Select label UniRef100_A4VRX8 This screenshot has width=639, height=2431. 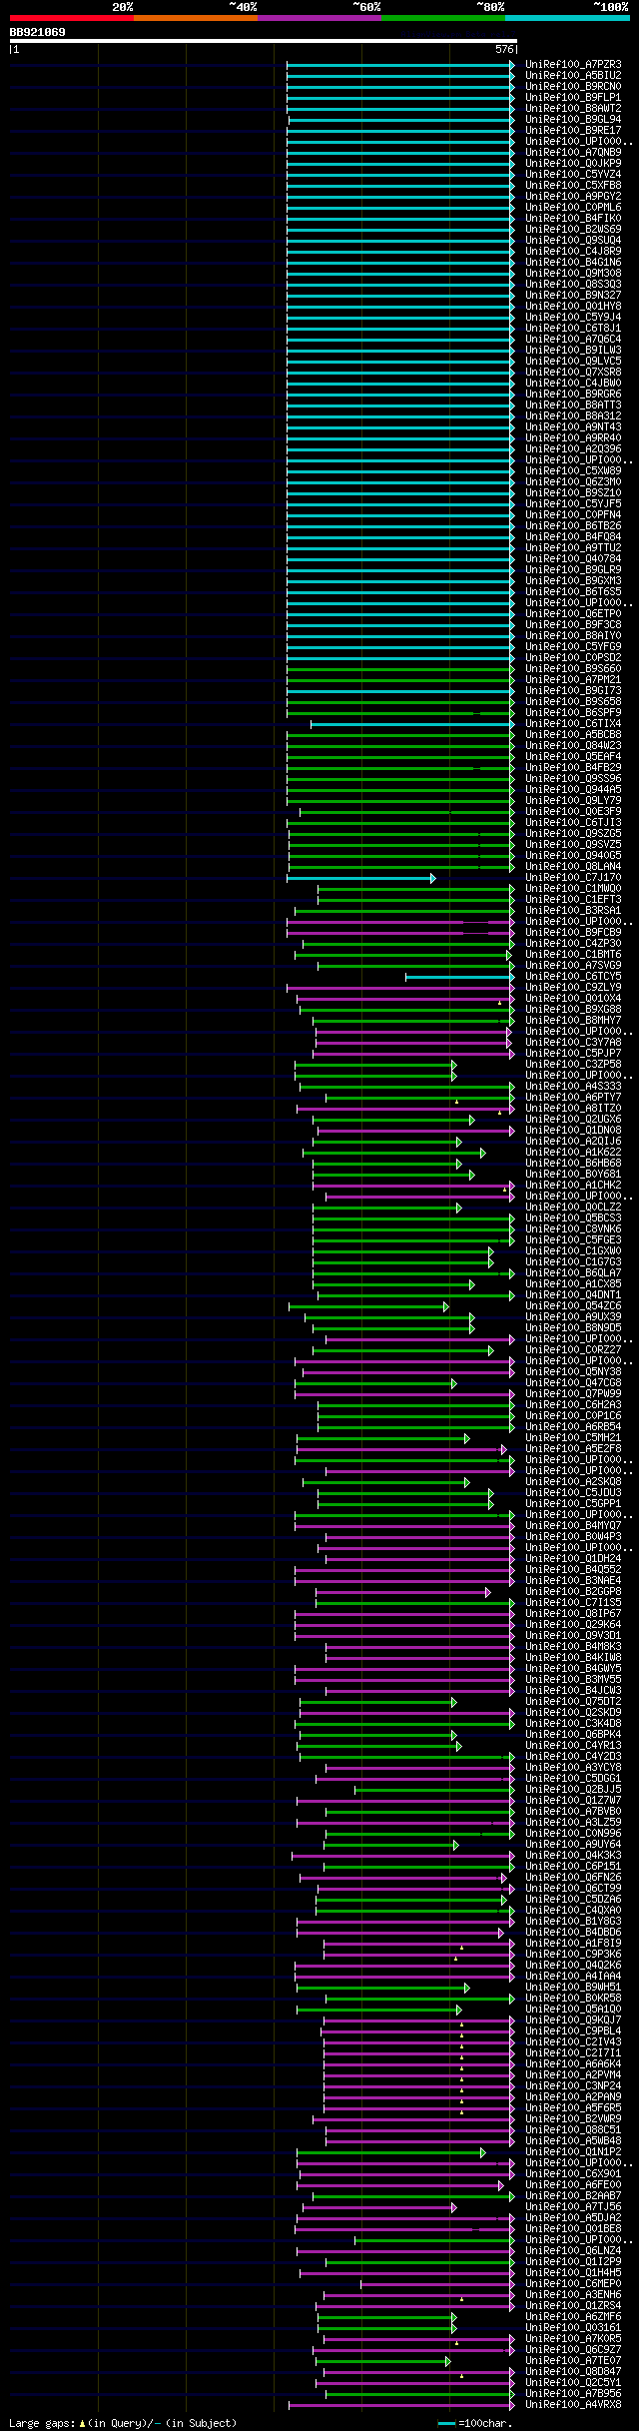[x=573, y=2405]
